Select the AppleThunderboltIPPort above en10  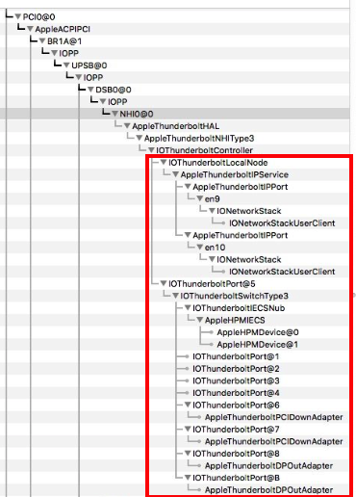pos(240,235)
